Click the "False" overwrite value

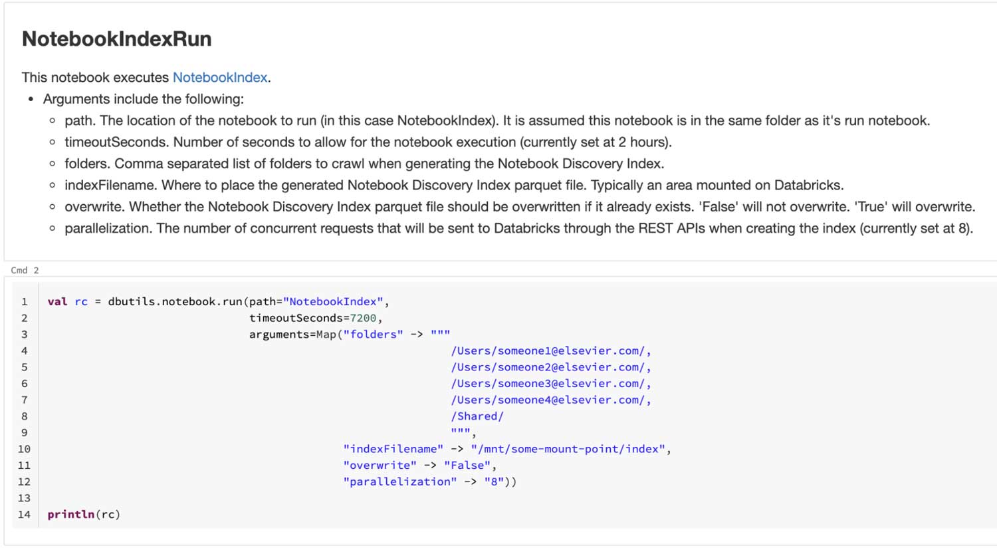[467, 466]
